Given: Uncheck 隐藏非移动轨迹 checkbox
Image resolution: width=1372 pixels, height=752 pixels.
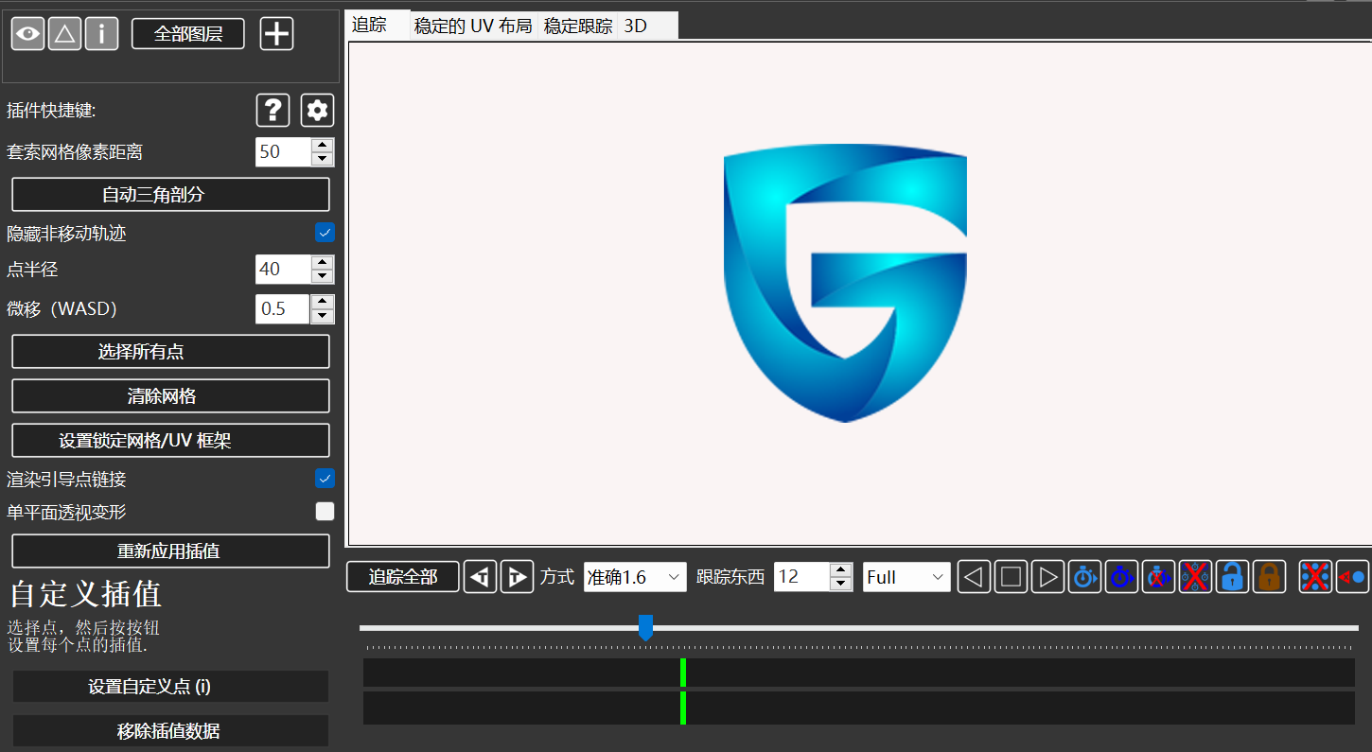Looking at the screenshot, I should tap(325, 233).
